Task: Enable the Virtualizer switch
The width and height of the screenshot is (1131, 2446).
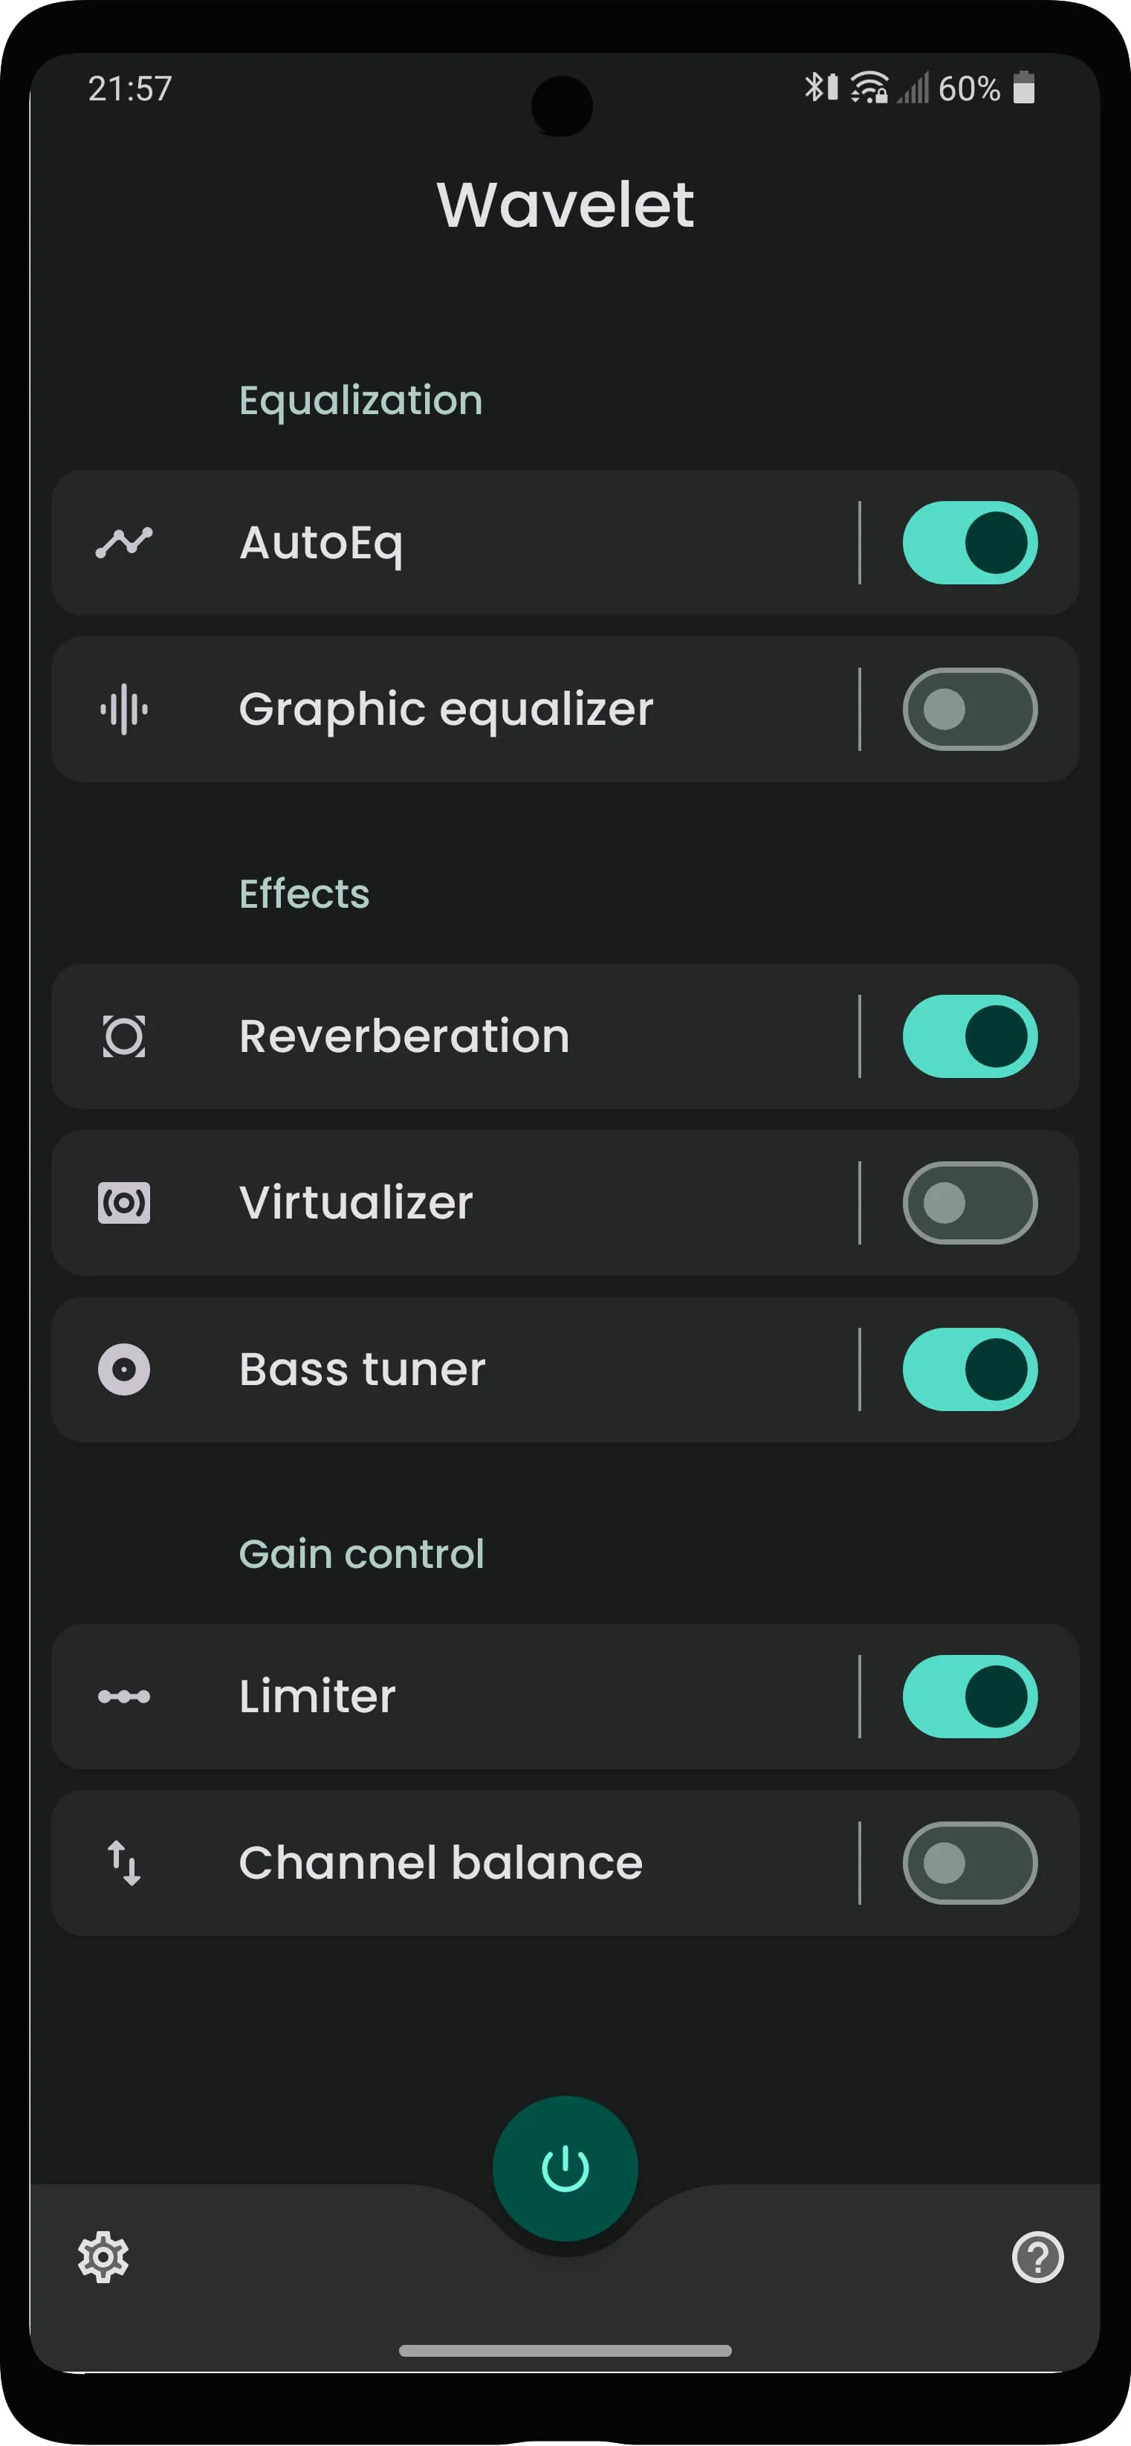Action: point(970,1201)
